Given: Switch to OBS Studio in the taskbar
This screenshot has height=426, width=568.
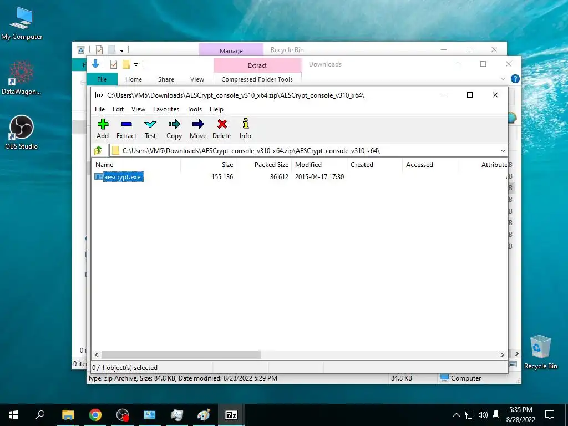Looking at the screenshot, I should [x=123, y=415].
